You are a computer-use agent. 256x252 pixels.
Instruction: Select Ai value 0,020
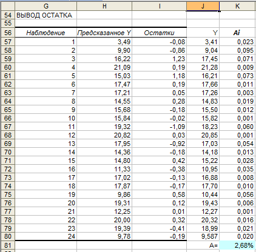238,236
